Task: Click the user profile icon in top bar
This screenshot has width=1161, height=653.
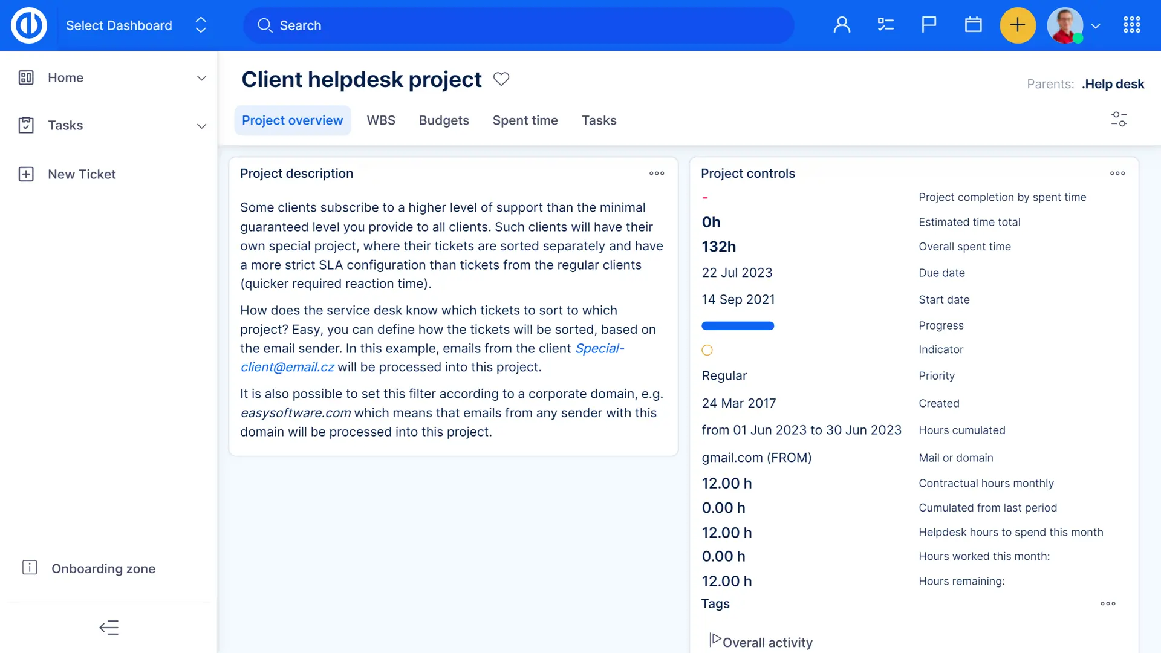Action: click(x=842, y=25)
